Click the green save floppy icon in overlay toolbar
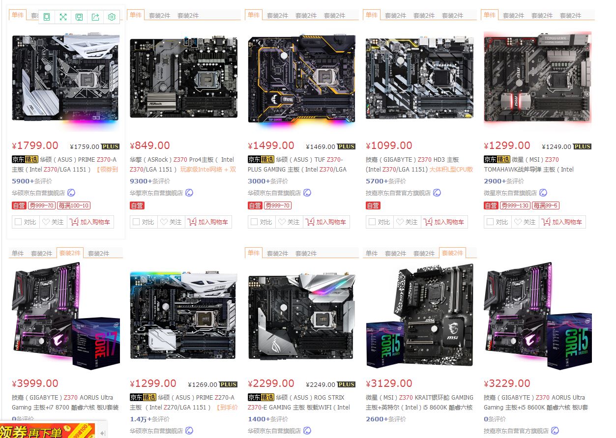This screenshot has height=438, width=616. 79,17
